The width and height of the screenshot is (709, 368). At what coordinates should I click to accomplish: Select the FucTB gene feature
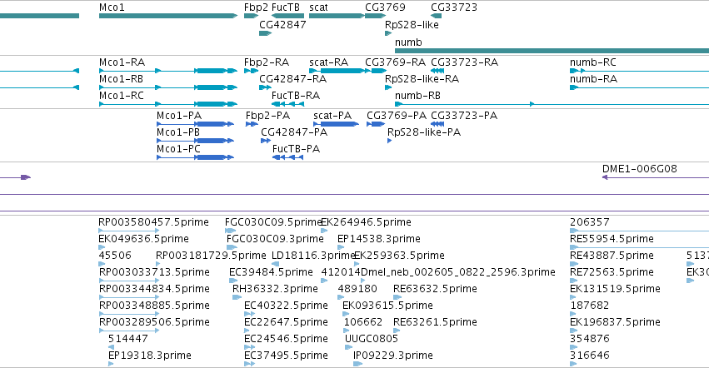pos(287,16)
